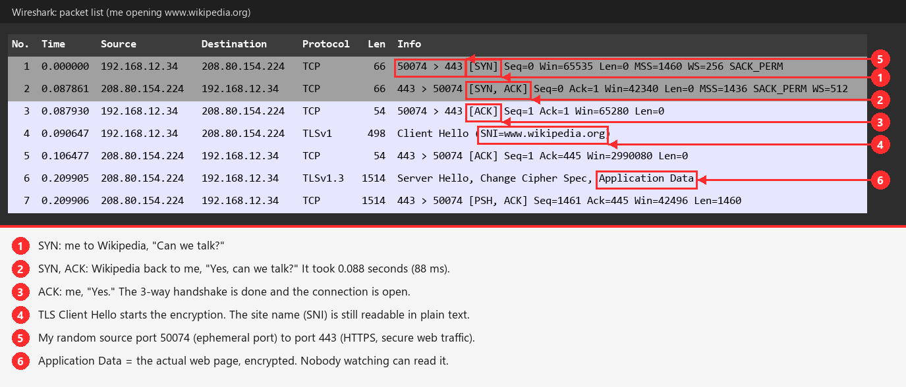This screenshot has width=906, height=387.
Task: Select the time value 0.000000 of packet 1
Action: (65, 66)
